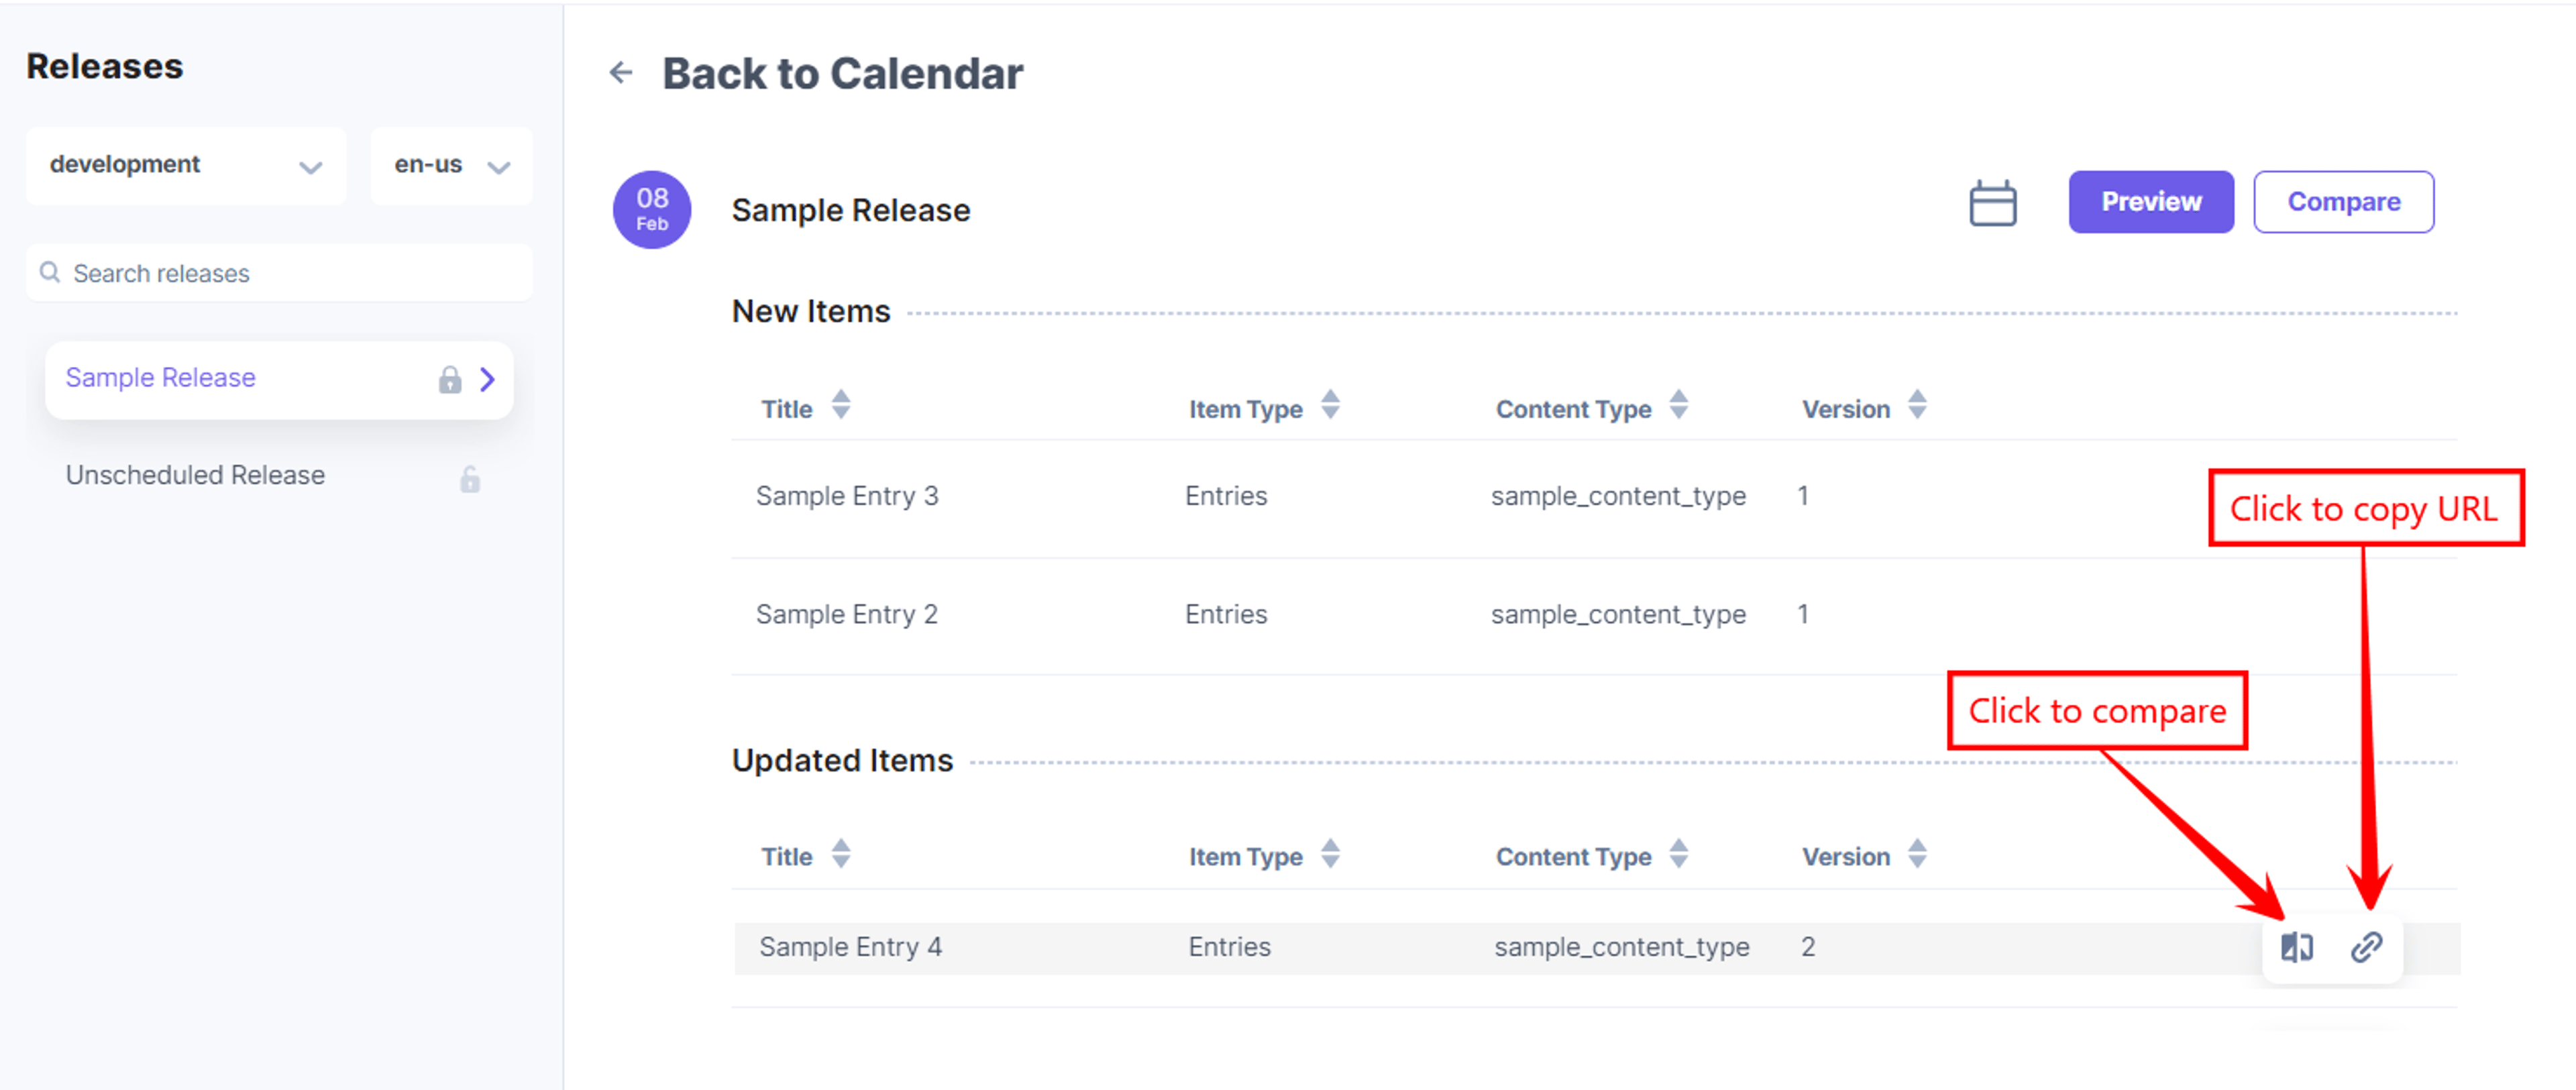Sort Updated Items by Title

pos(841,854)
